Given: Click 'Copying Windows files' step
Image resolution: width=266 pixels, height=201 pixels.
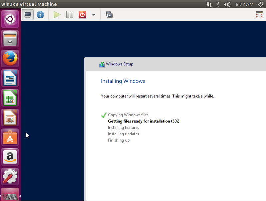Looking at the screenshot, I should (128, 115).
